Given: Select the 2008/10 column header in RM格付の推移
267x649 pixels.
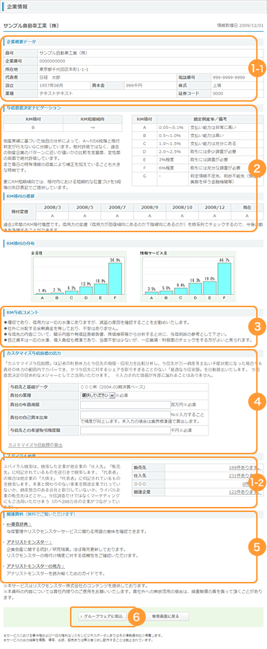Looking at the screenshot, I should coord(182,208).
